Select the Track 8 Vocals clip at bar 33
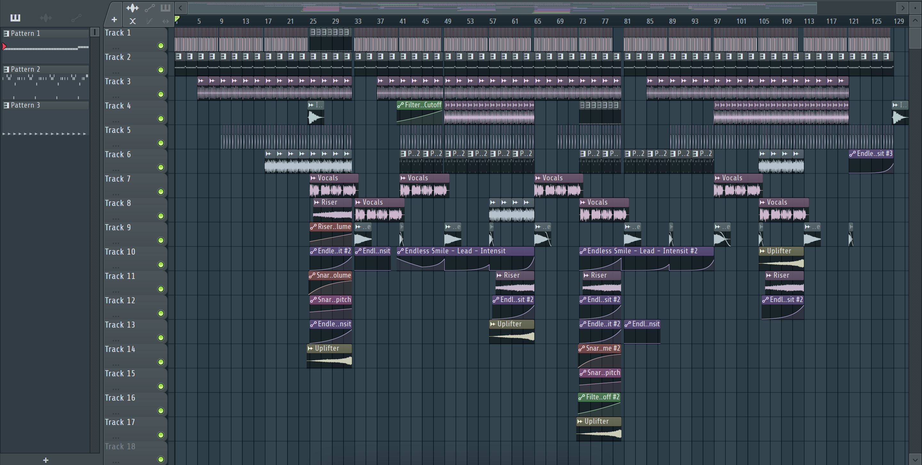 pyautogui.click(x=379, y=210)
